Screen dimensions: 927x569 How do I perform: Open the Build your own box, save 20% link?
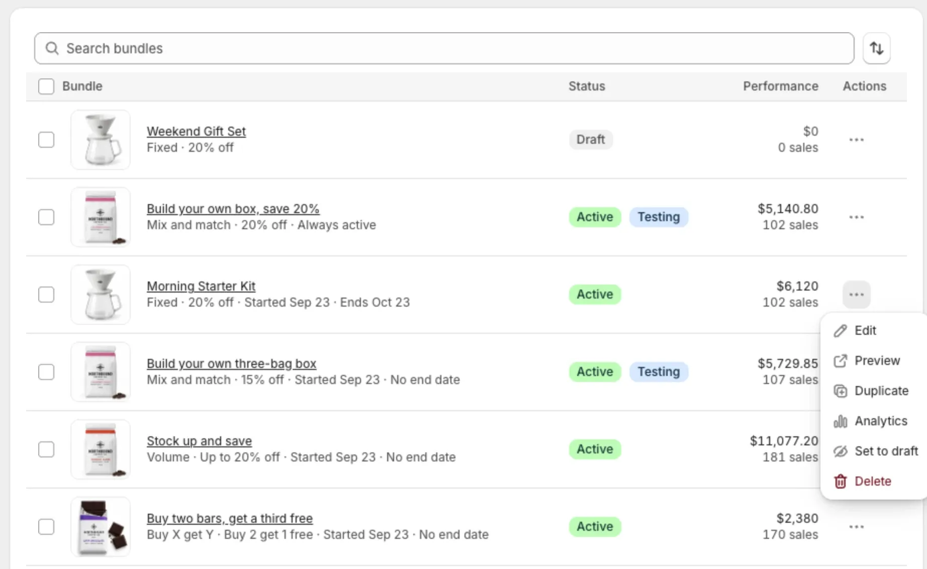pyautogui.click(x=233, y=209)
